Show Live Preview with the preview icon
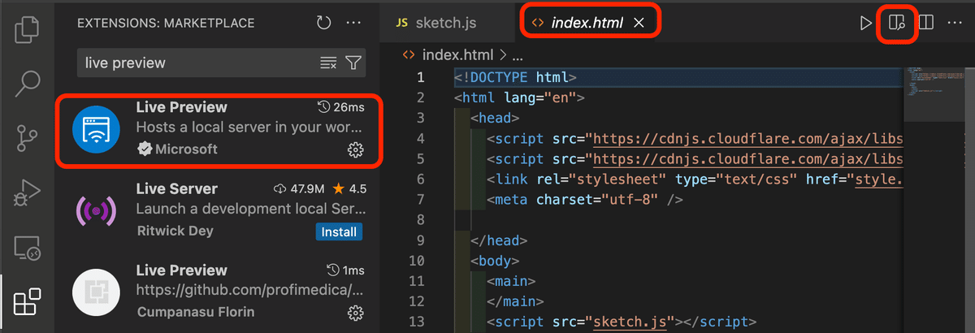 point(897,23)
